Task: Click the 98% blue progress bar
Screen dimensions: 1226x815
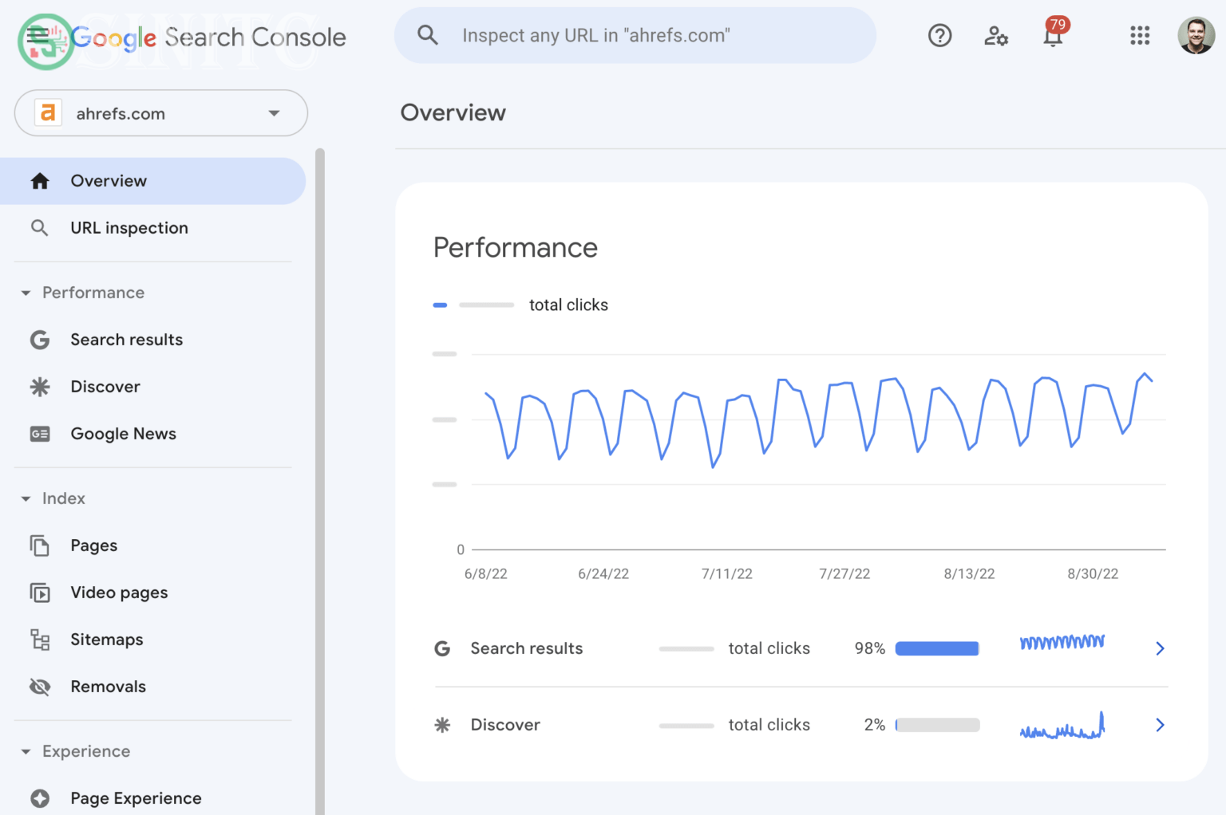Action: [937, 648]
